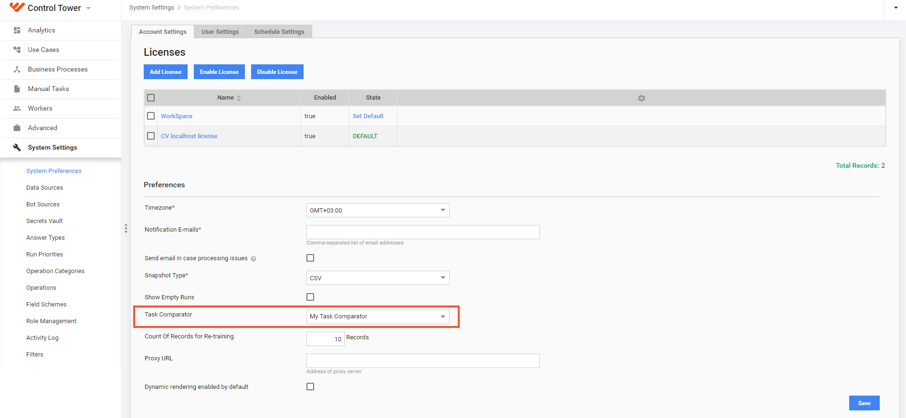Select System Preferences submenu item
The height and width of the screenshot is (418, 906).
click(x=54, y=171)
